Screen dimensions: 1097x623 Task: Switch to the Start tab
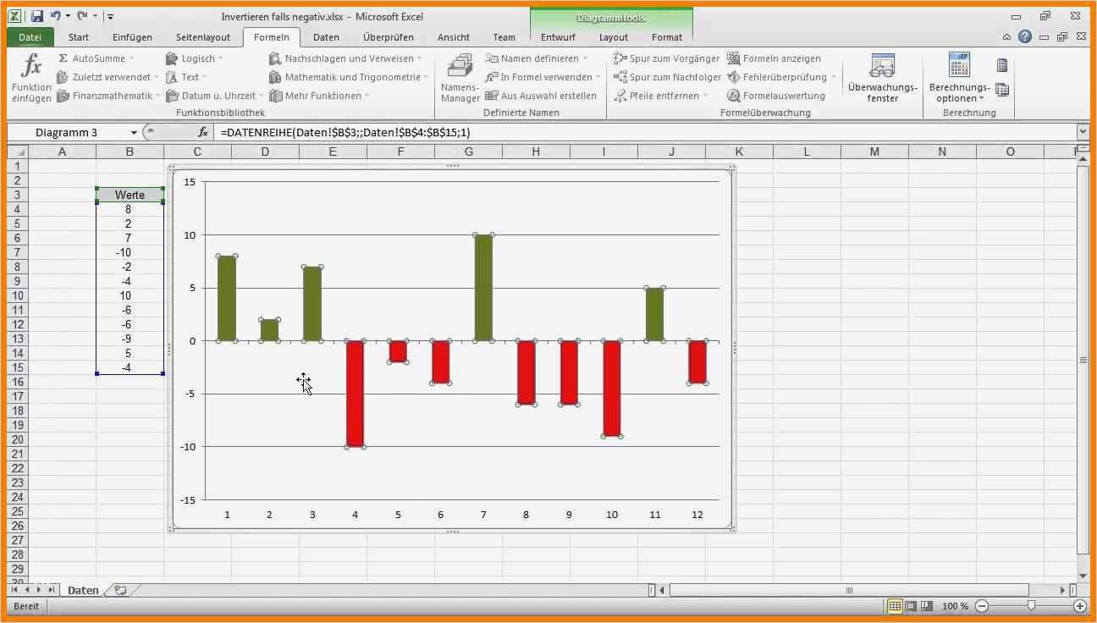(x=79, y=37)
